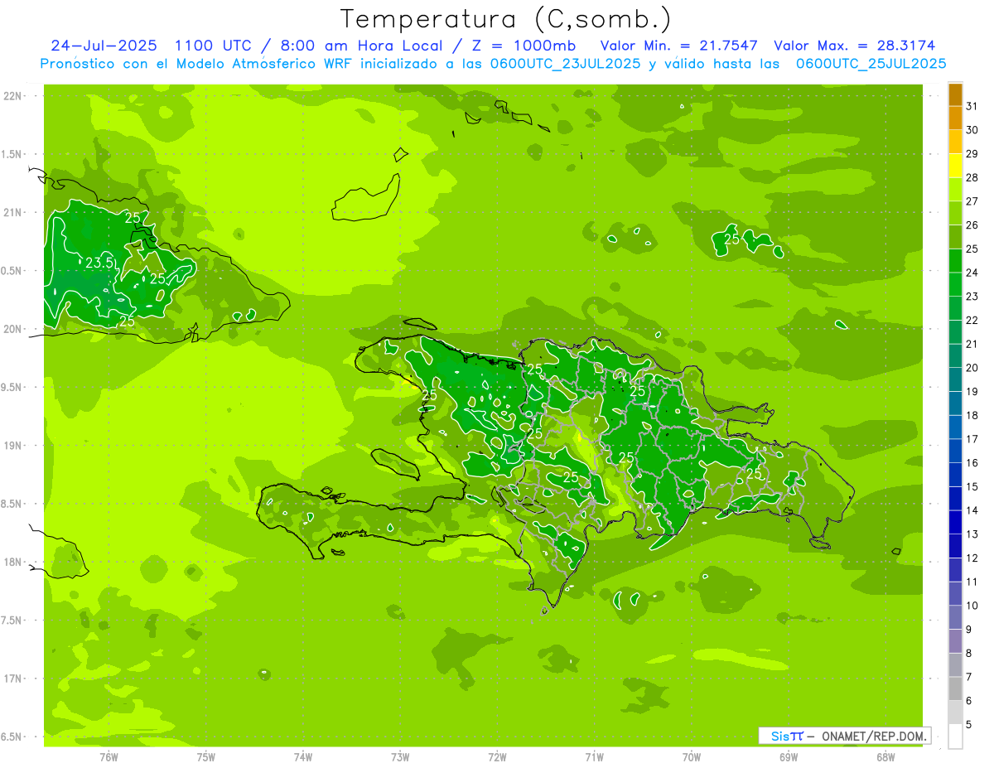Click the "76W" longitude axis label
Viewport: 994px width, 768px height.
point(109,757)
